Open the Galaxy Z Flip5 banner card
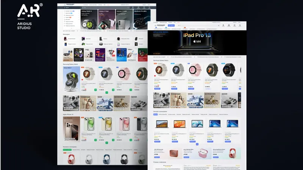 coord(107,20)
